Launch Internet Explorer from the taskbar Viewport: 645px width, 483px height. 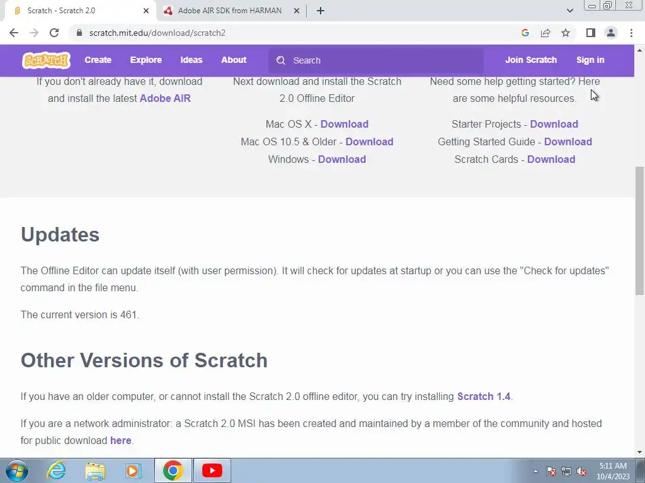[x=56, y=470]
